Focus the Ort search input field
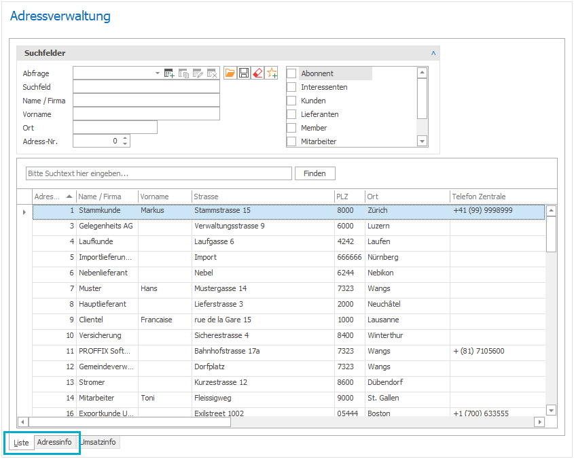 [x=115, y=127]
